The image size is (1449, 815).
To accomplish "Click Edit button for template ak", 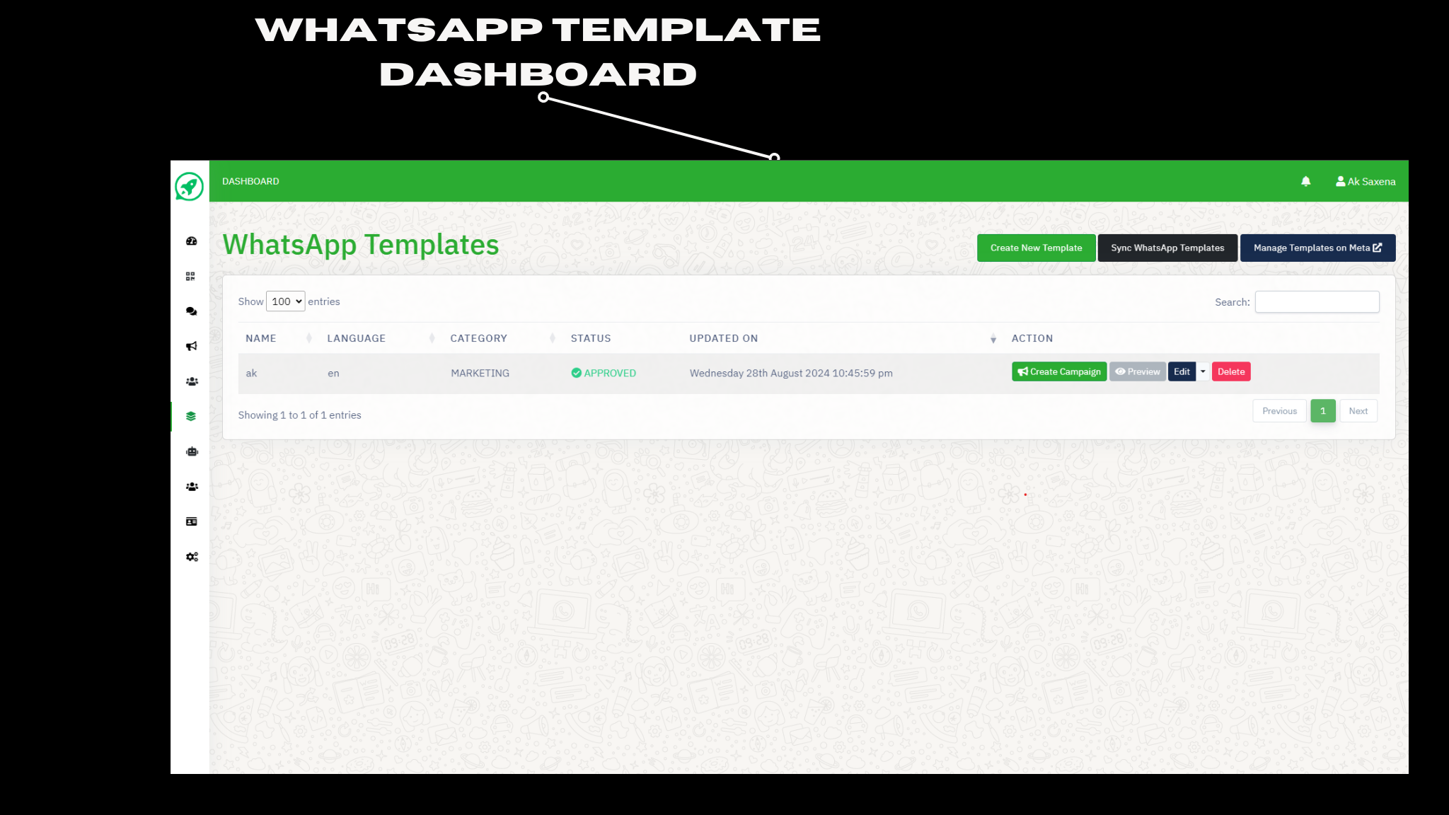I will coord(1182,371).
